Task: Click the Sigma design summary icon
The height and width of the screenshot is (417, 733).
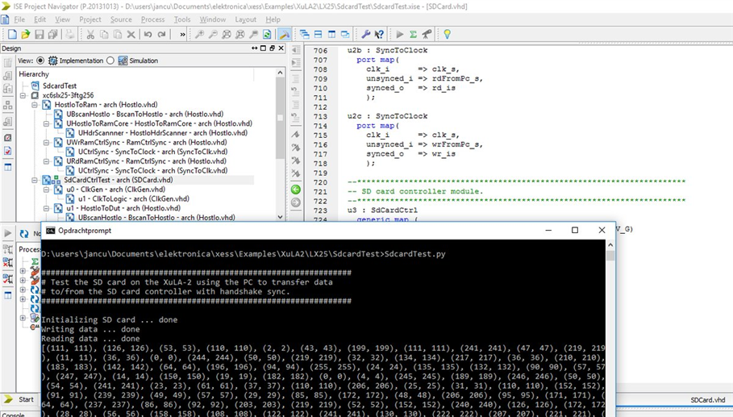Action: pyautogui.click(x=413, y=35)
